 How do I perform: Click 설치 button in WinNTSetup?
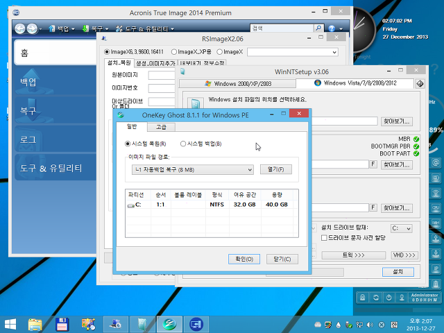(398, 272)
